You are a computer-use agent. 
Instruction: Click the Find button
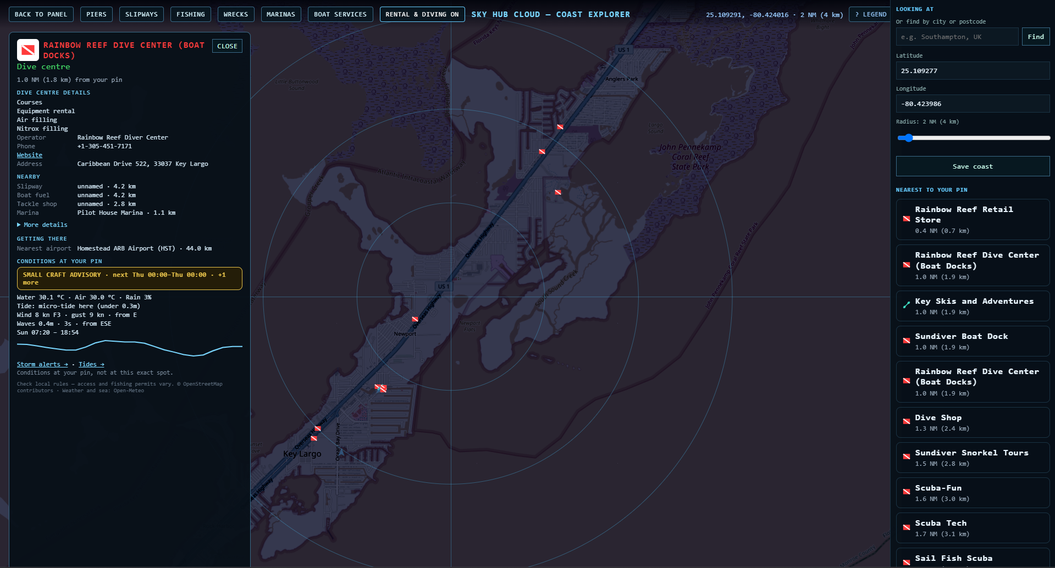[x=1036, y=37]
